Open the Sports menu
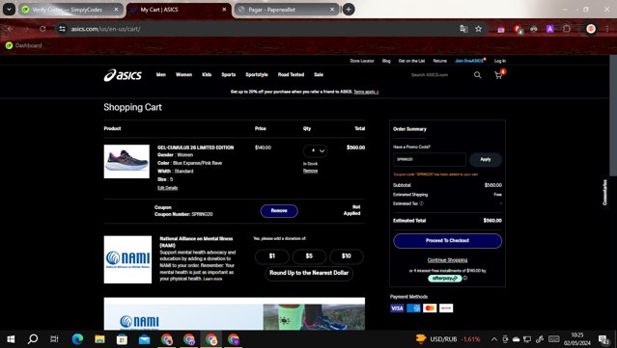 pyautogui.click(x=229, y=74)
